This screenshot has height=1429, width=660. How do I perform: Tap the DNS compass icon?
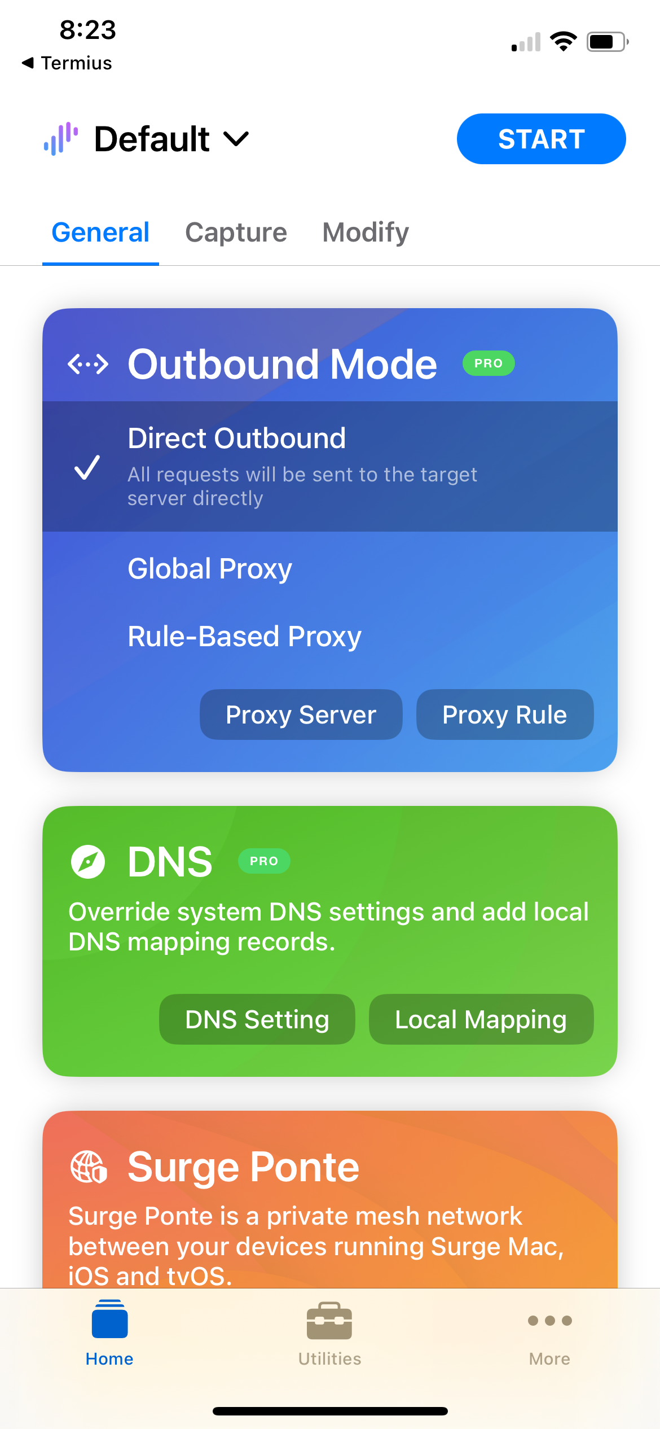[88, 862]
